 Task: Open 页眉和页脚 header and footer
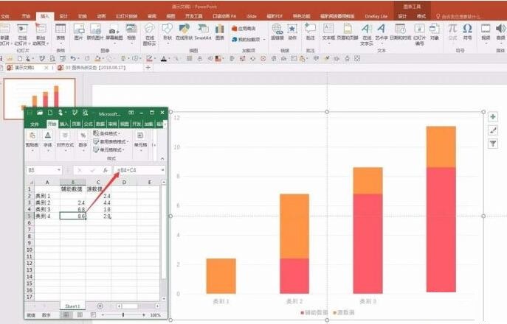point(348,32)
